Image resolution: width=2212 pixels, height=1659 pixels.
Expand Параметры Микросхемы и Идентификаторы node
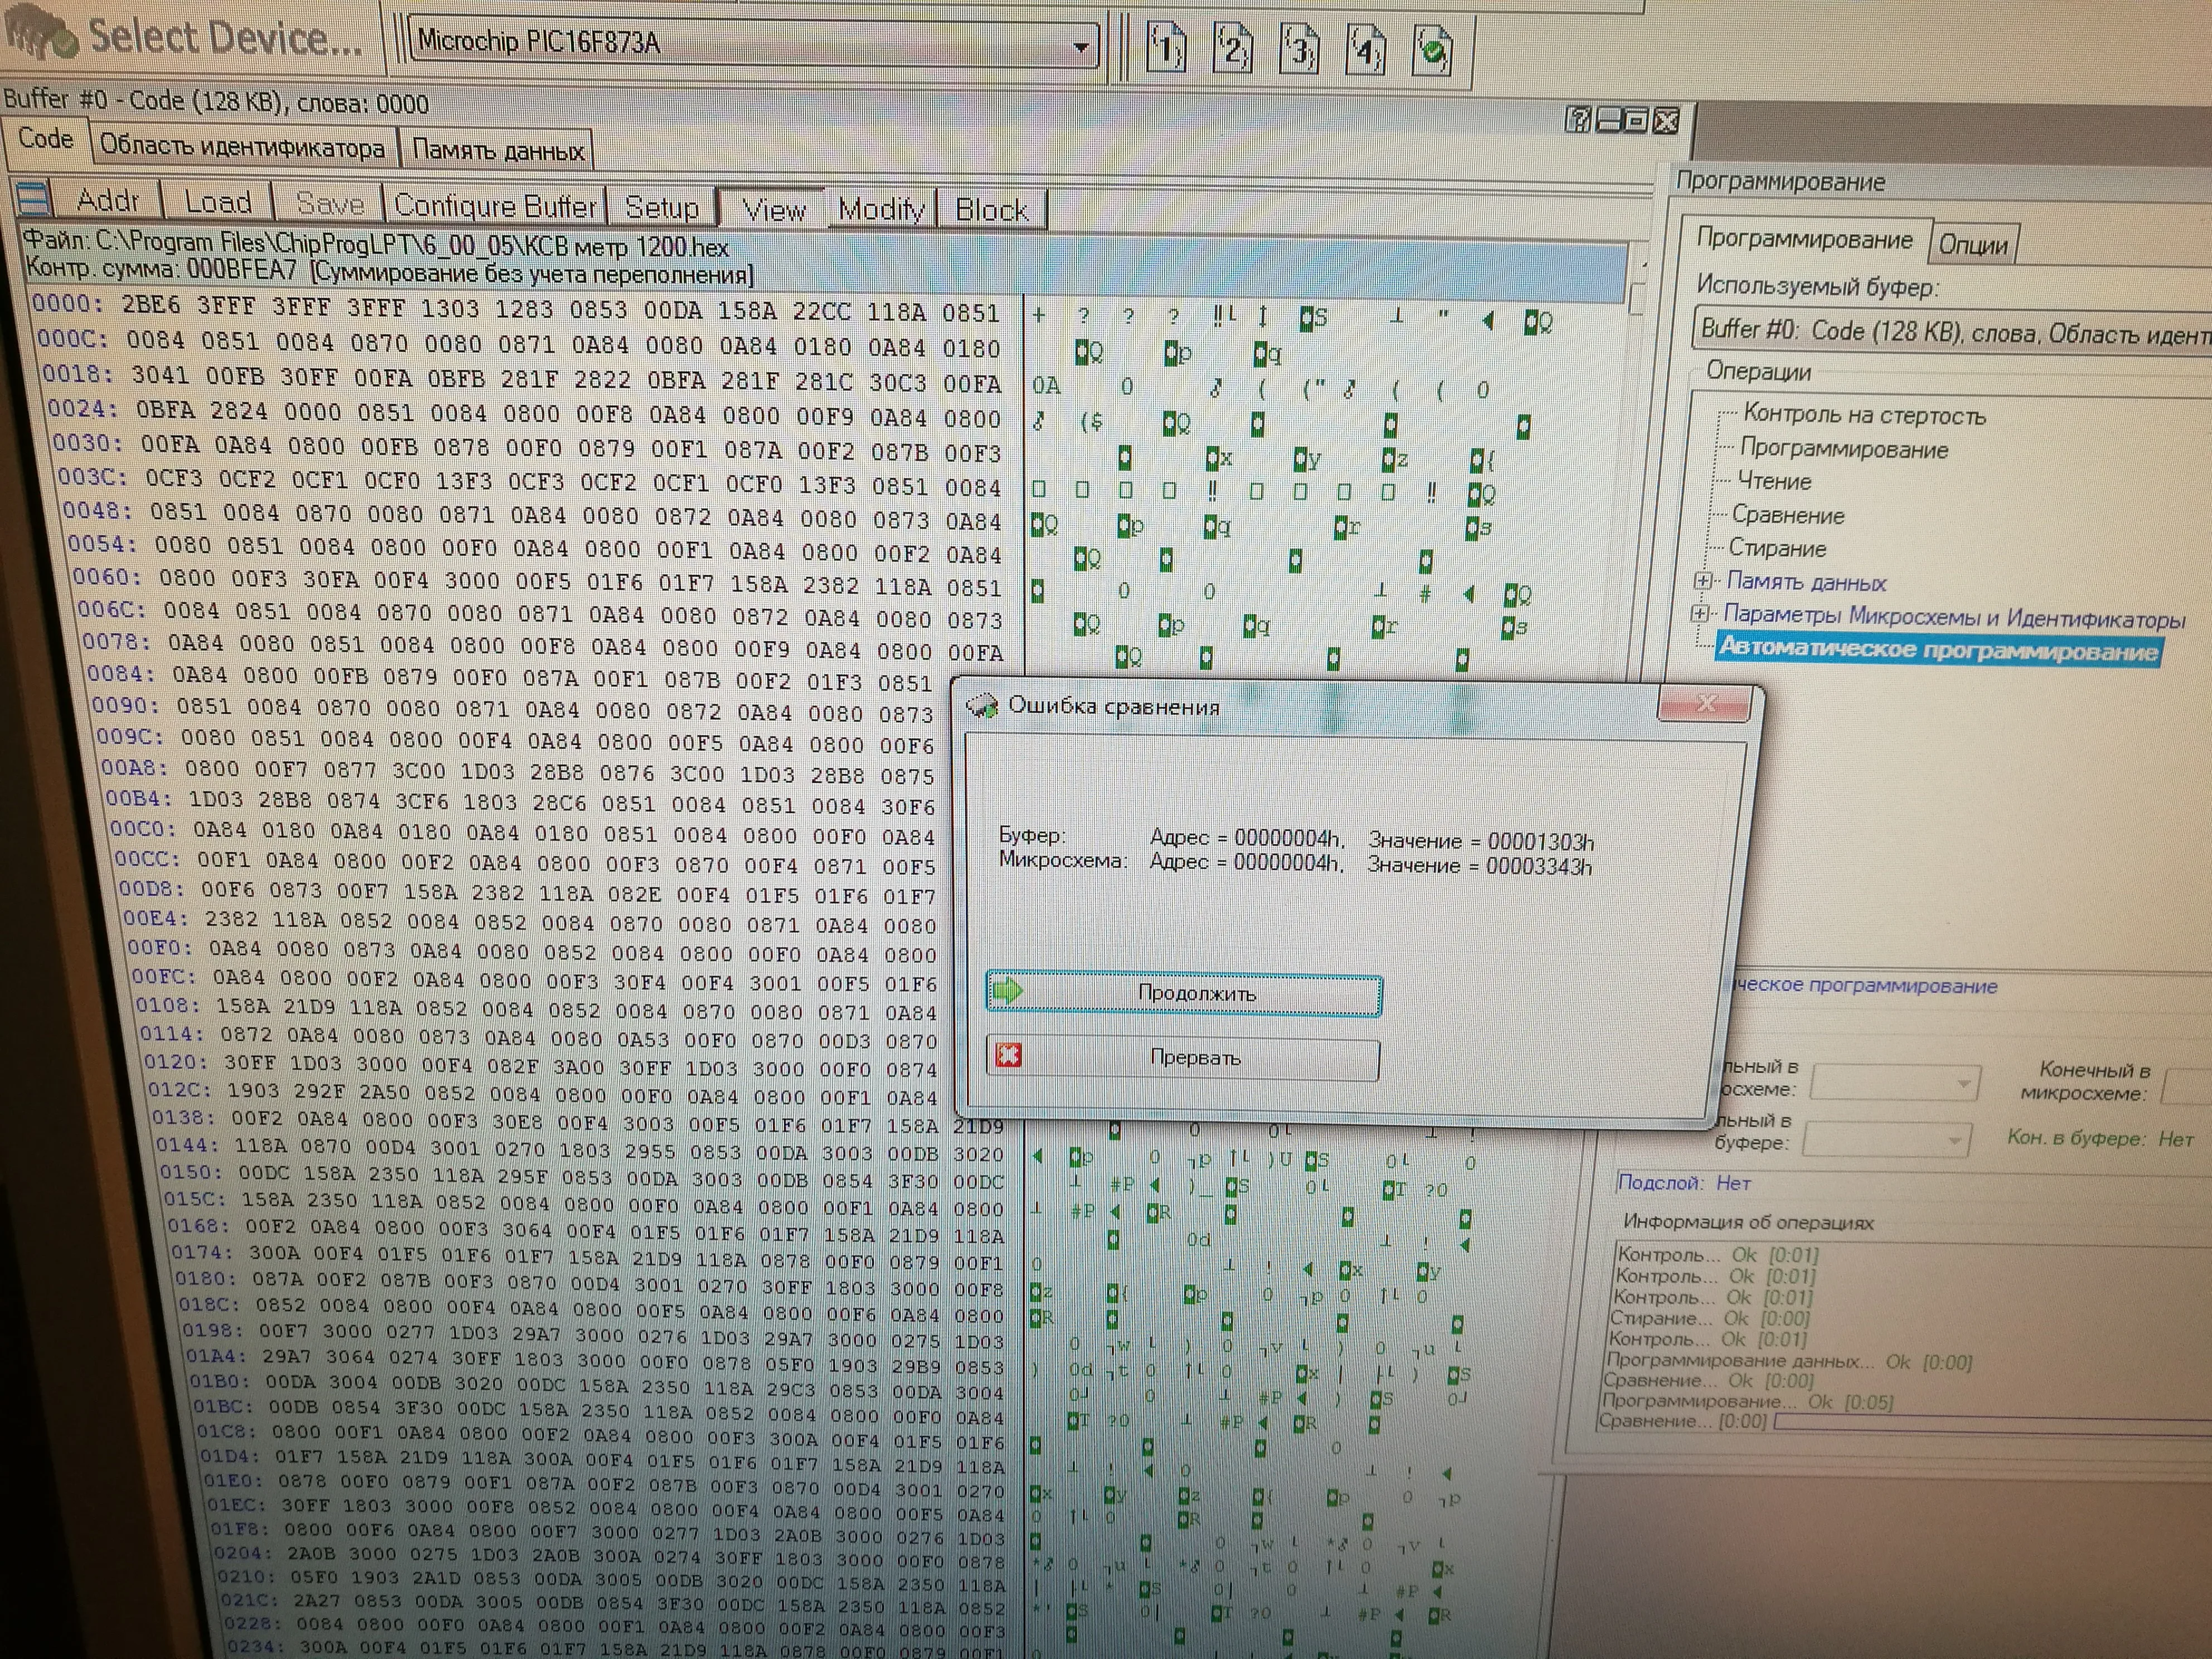1699,614
